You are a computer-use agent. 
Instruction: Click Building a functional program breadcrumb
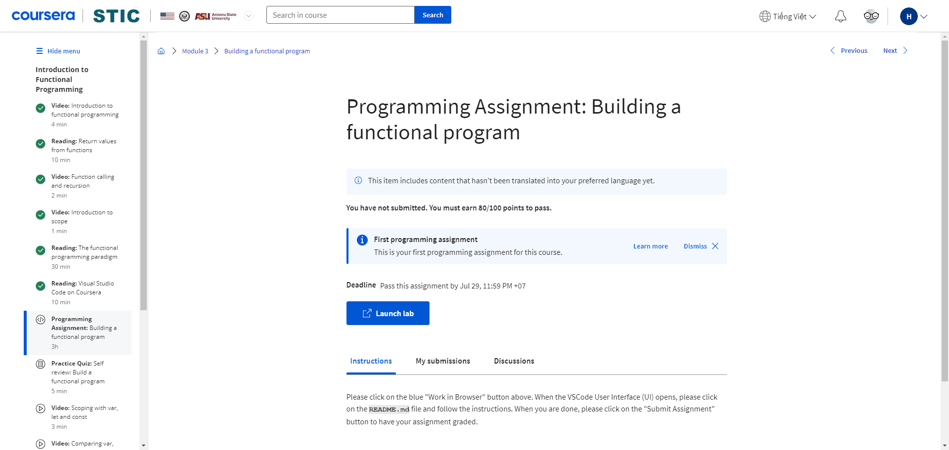pos(267,51)
